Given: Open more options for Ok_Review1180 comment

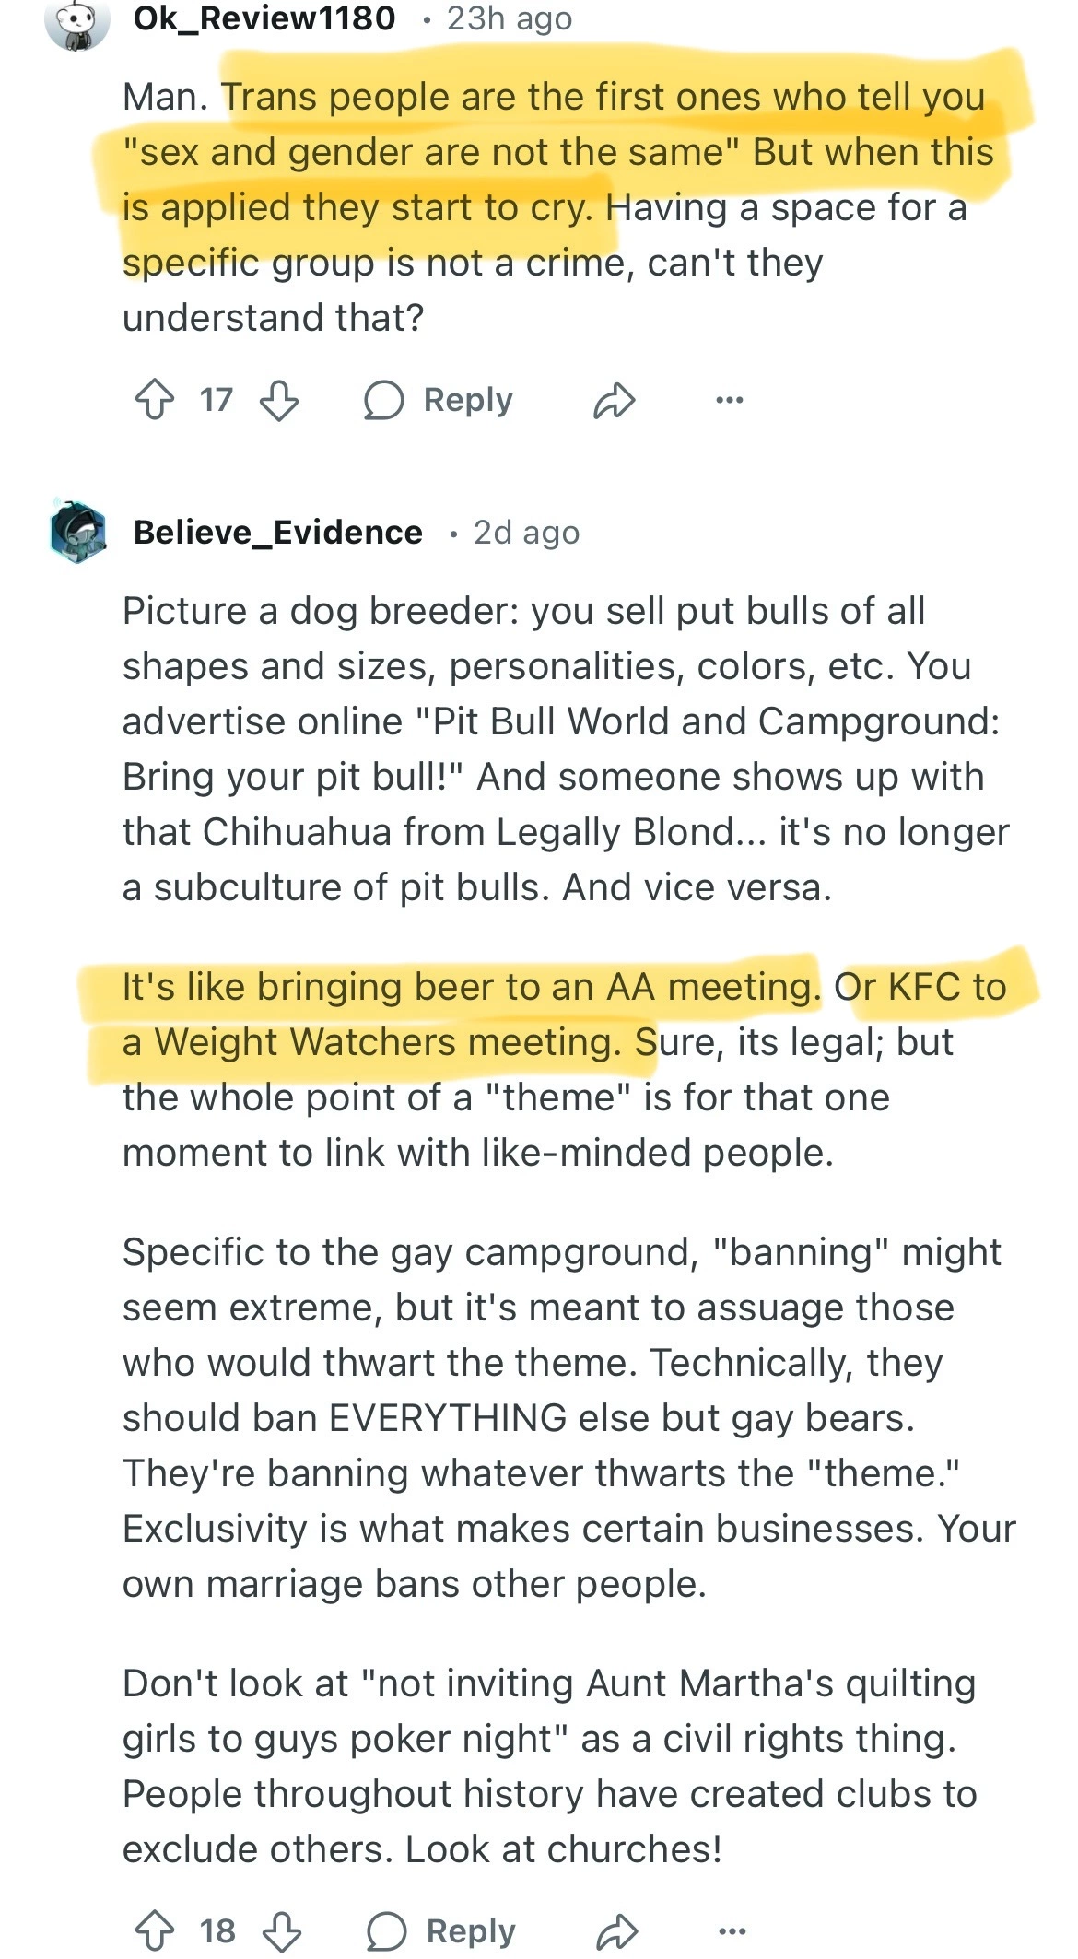Looking at the screenshot, I should (729, 401).
